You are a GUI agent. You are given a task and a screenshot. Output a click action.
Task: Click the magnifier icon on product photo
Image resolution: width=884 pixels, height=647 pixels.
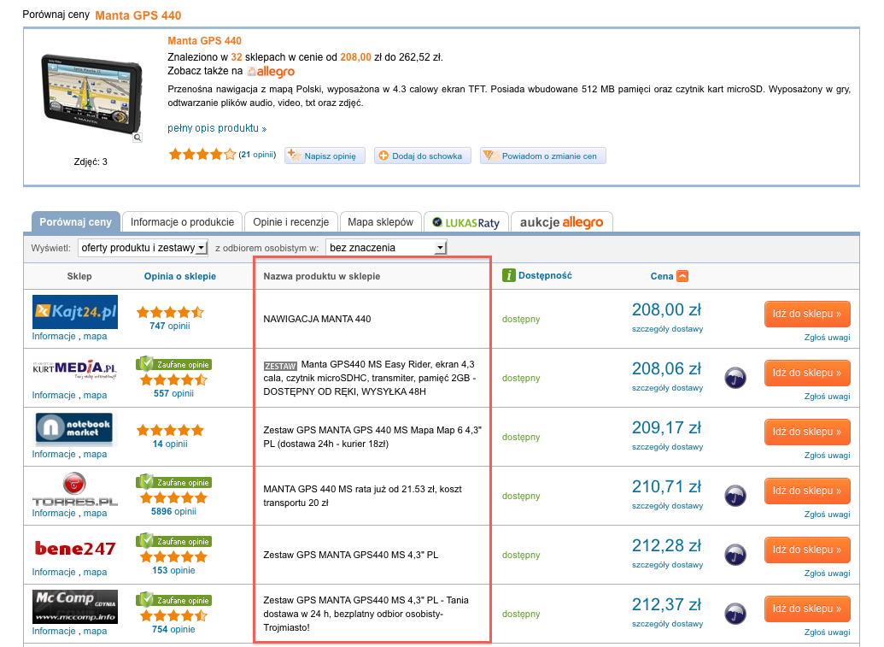[x=138, y=138]
